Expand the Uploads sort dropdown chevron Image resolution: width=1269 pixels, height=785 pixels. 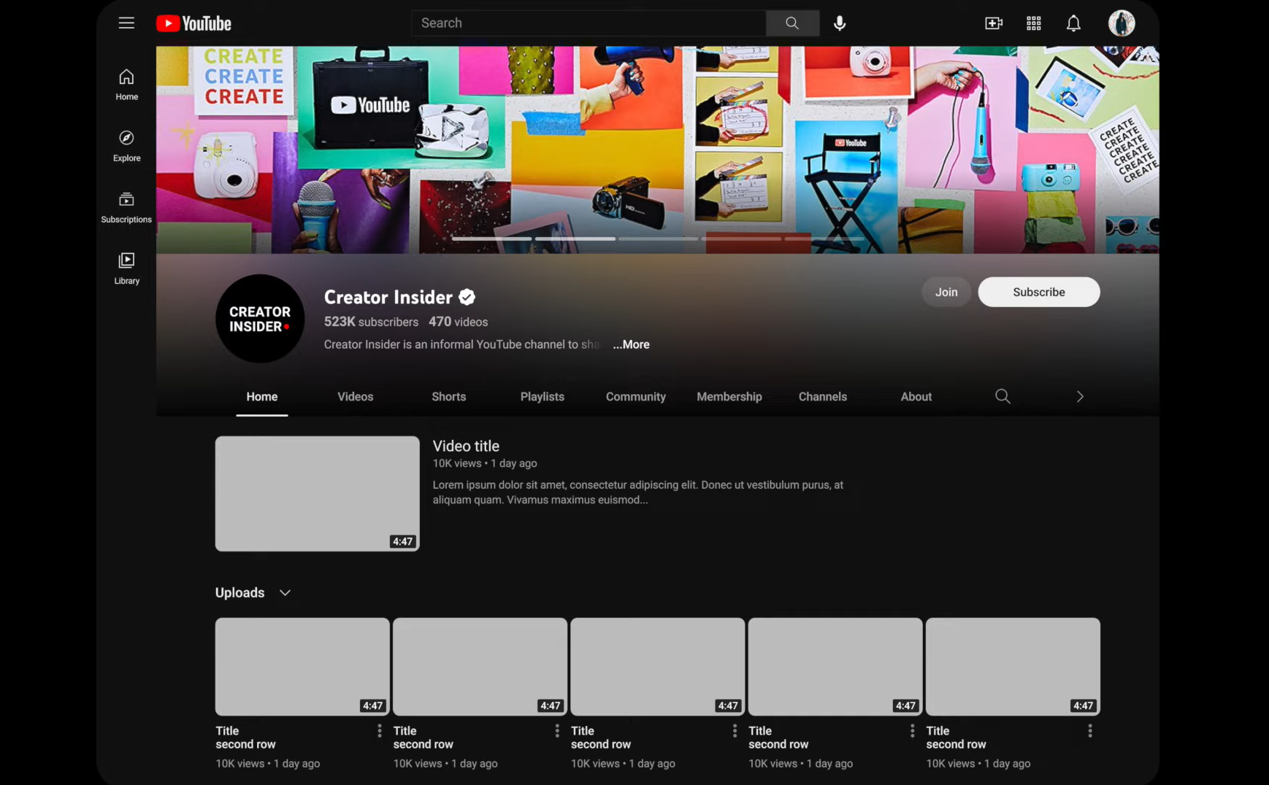pyautogui.click(x=285, y=592)
